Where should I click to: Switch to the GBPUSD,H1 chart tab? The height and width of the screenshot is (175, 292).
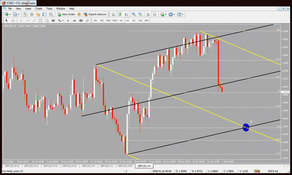[x=107, y=166]
